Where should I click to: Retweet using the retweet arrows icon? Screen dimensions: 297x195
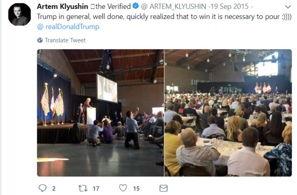click(x=83, y=188)
